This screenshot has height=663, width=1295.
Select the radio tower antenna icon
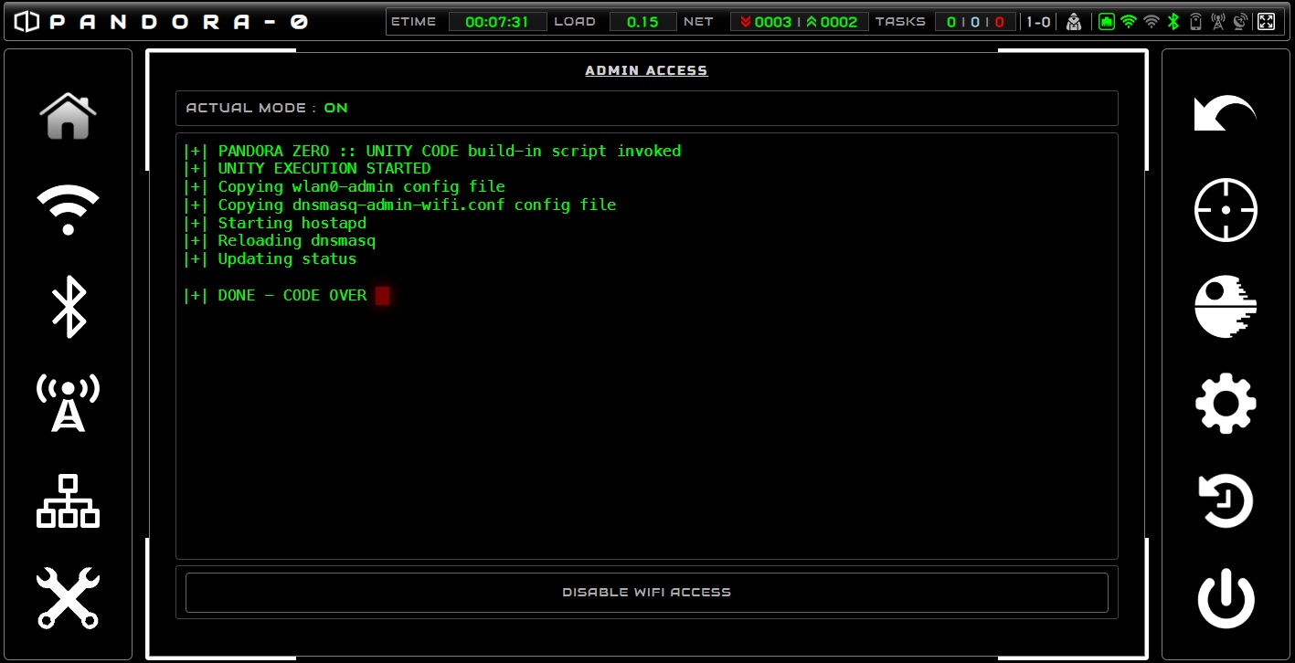68,403
